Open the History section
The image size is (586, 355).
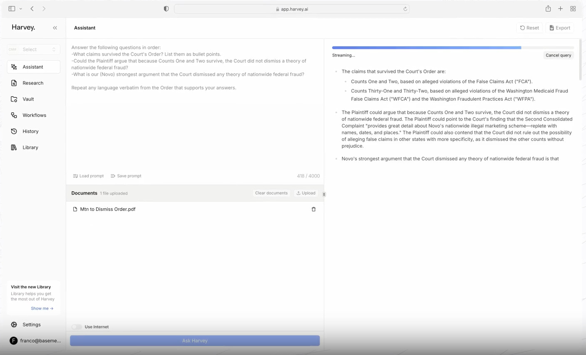33,131
